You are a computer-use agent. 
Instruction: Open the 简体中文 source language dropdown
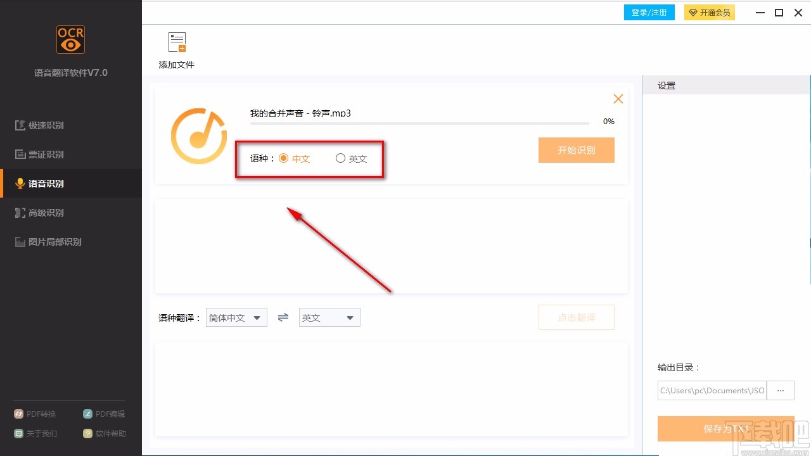click(x=236, y=317)
